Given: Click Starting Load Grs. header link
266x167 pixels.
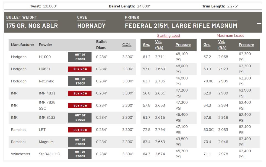Looking at the screenshot, I should click(146, 45).
